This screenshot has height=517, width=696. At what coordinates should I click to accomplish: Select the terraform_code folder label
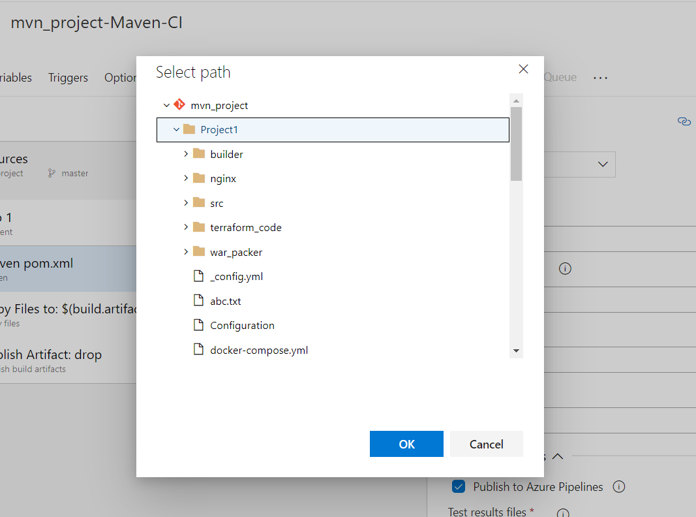[x=246, y=227]
